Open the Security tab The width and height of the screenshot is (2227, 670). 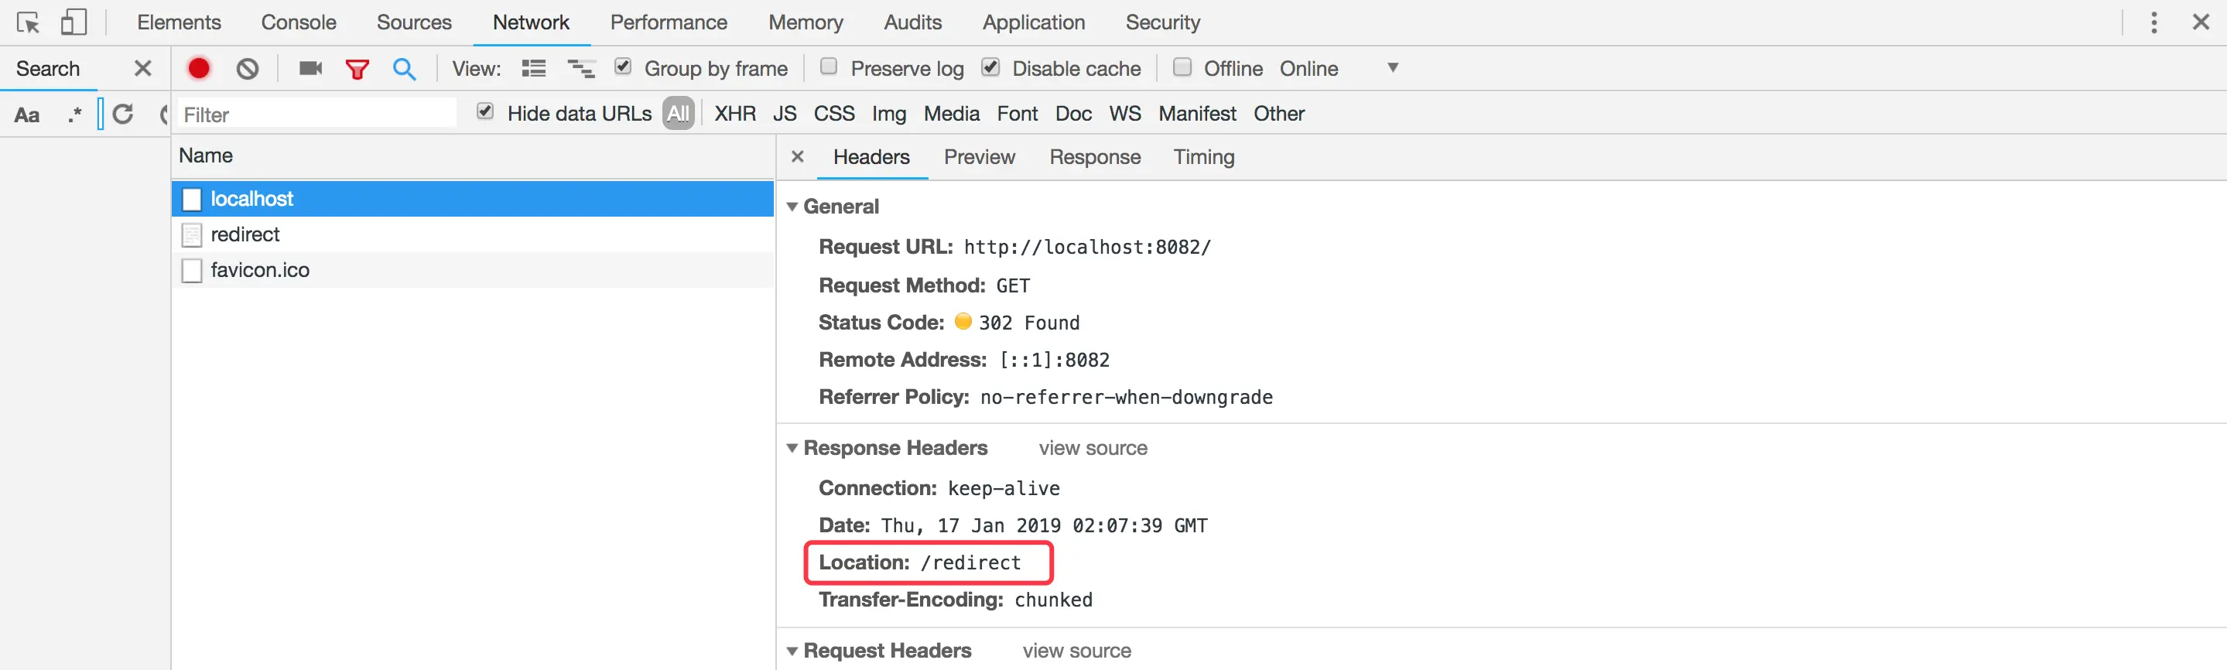tap(1163, 22)
